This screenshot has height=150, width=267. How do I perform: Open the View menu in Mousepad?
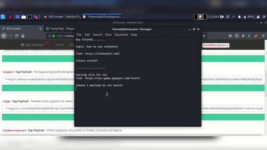click(108, 35)
